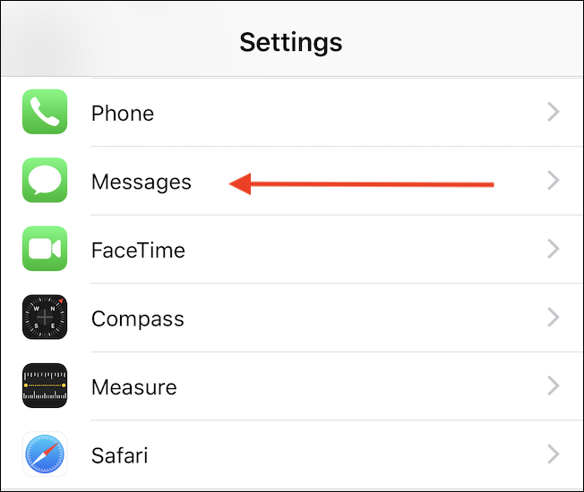584x492 pixels.
Task: Tap the Safari compass icon
Action: tap(45, 454)
